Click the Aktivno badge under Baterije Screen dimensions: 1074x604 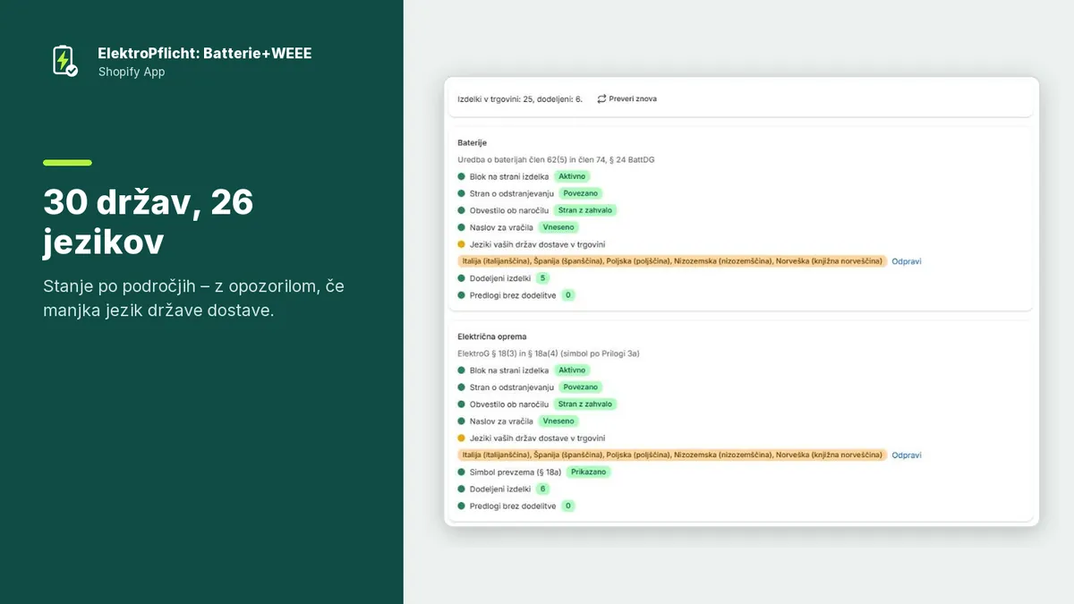(572, 176)
